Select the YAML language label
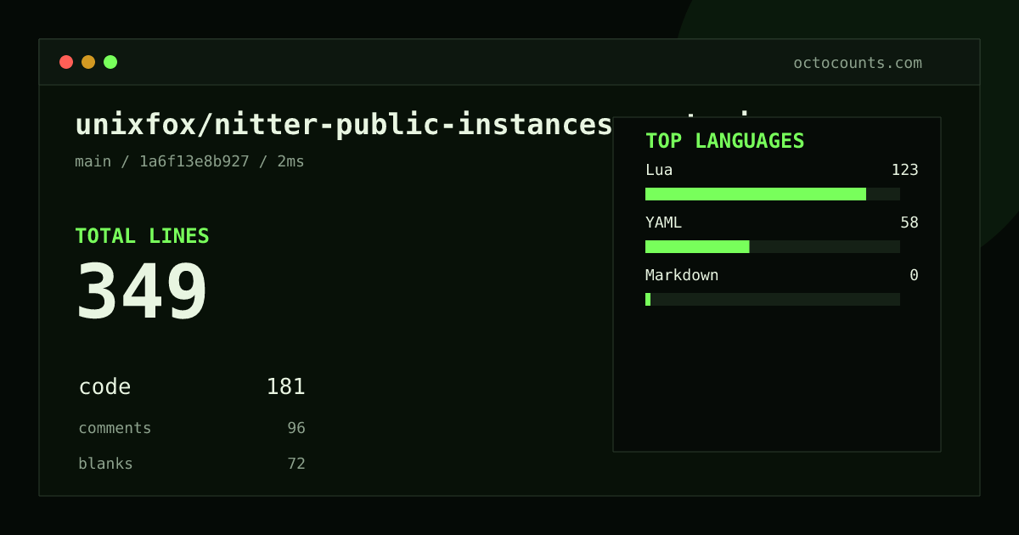This screenshot has height=535, width=1019. click(x=663, y=222)
